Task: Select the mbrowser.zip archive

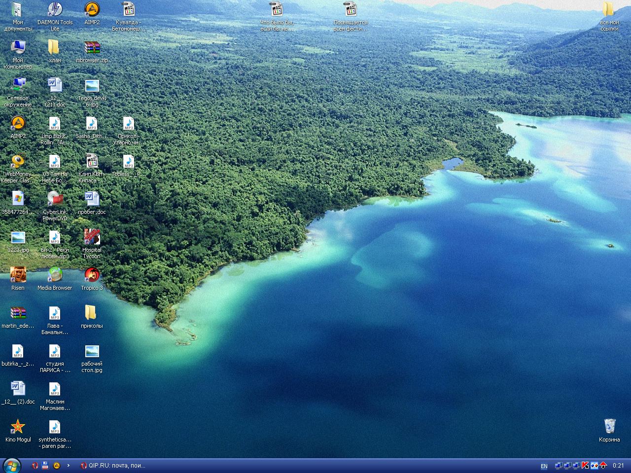Action: (x=92, y=52)
